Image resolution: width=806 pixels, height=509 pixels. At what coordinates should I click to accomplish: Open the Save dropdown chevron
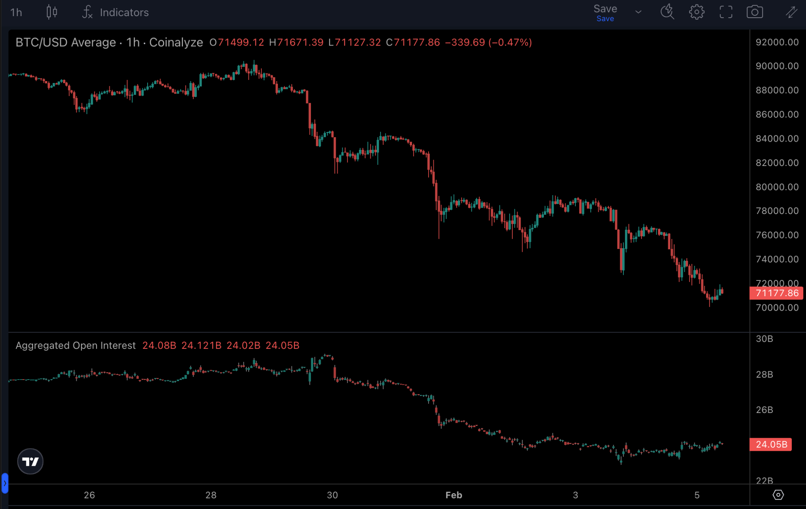[638, 12]
